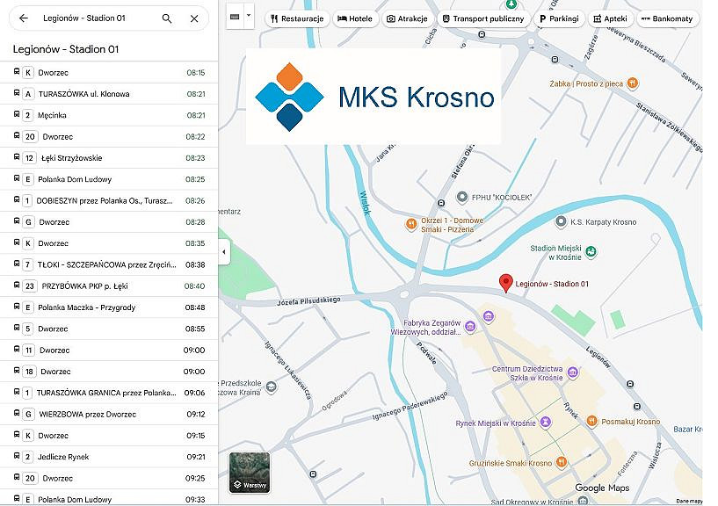The width and height of the screenshot is (718, 506).
Task: Expand the keyboard input dropdown arrow
Action: (249, 16)
